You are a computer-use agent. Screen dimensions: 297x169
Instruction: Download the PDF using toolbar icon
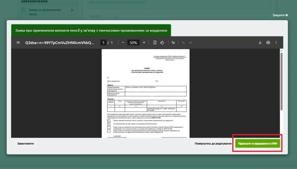point(260,43)
